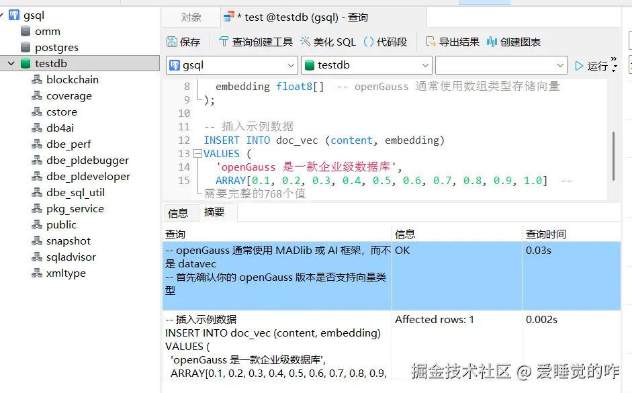Viewport: 632px width, 393px height.
Task: Select the OK result cell
Action: 457,276
